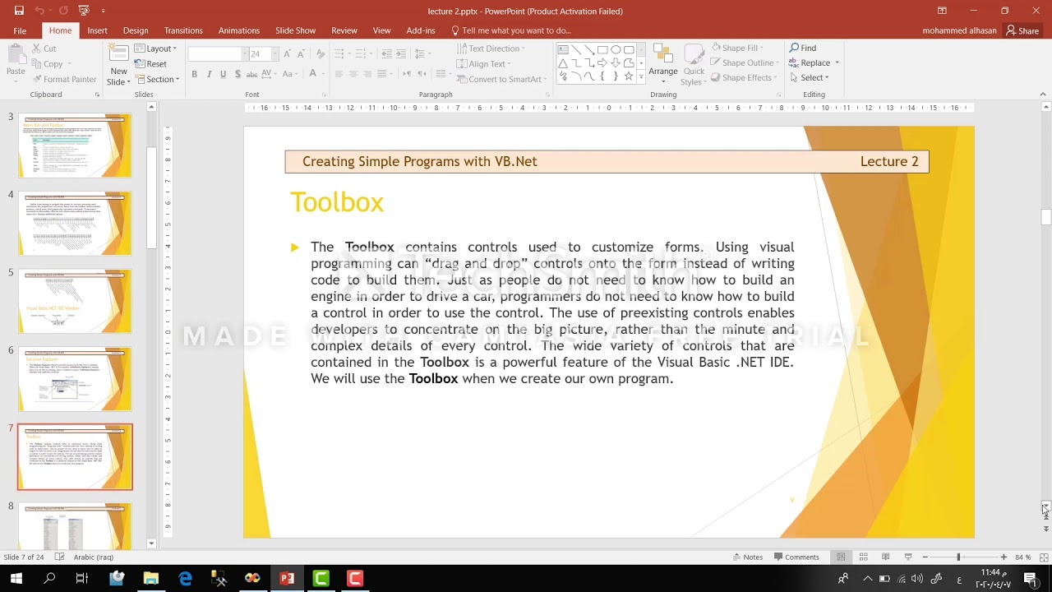The height and width of the screenshot is (592, 1052).
Task: Pick the Line shape from the gallery
Action: pyautogui.click(x=576, y=49)
